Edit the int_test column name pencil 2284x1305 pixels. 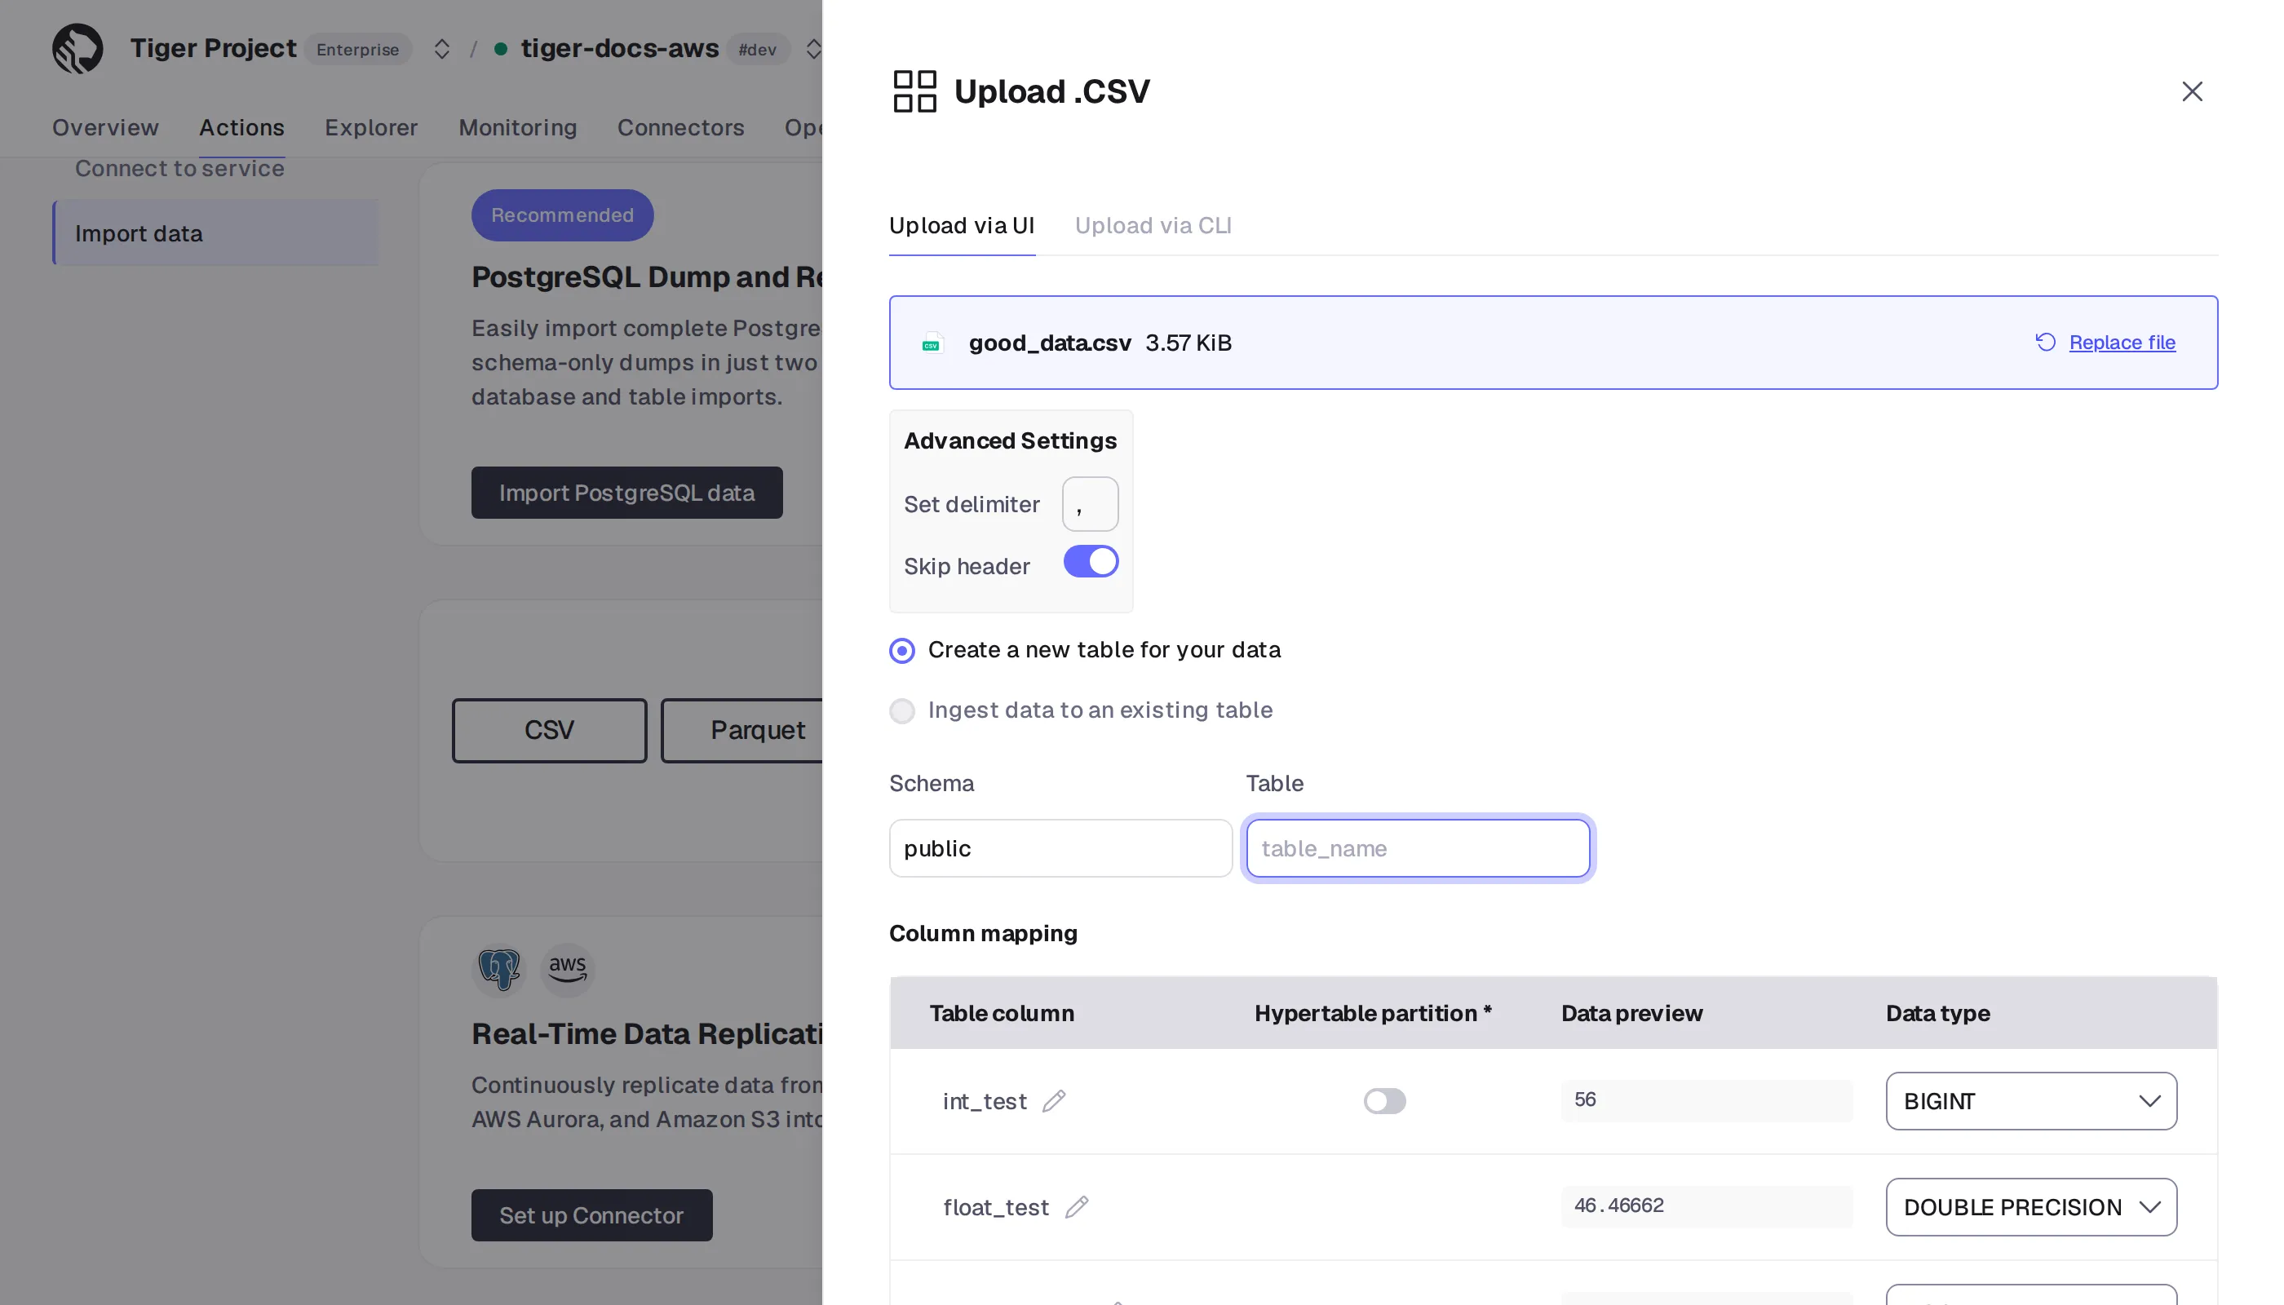pyautogui.click(x=1054, y=1100)
